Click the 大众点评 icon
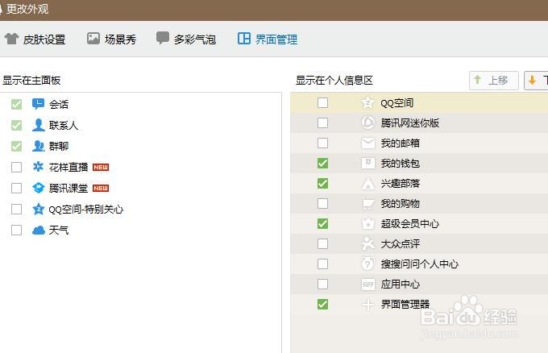Viewport: 548px width, 353px height. tap(367, 243)
